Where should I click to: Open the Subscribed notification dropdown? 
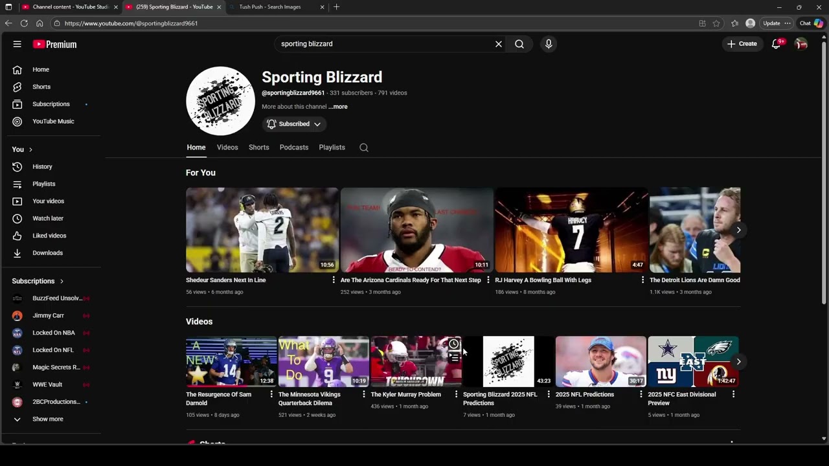294,124
